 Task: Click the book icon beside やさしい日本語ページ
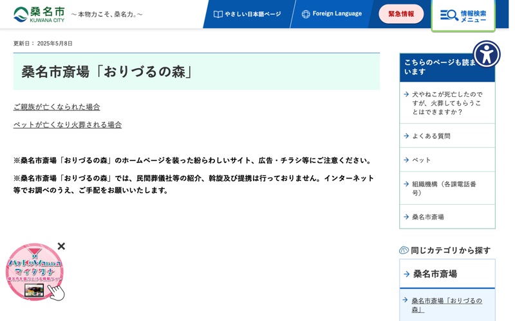(x=218, y=14)
